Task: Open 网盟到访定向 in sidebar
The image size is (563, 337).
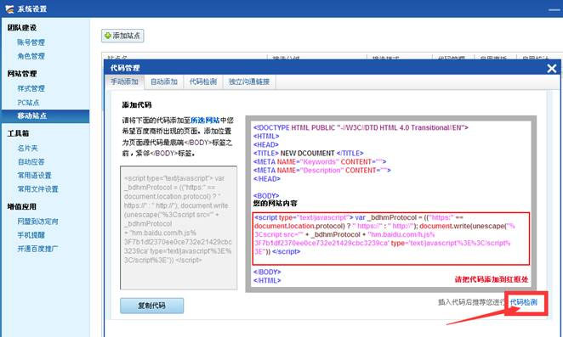Action: tap(37, 222)
